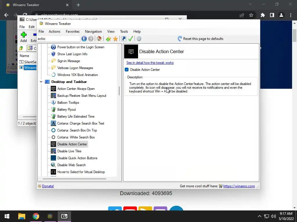The image size is (297, 222).
Task: Collapse the Desktop and Taskbar tree node
Action: pyautogui.click(x=41, y=82)
